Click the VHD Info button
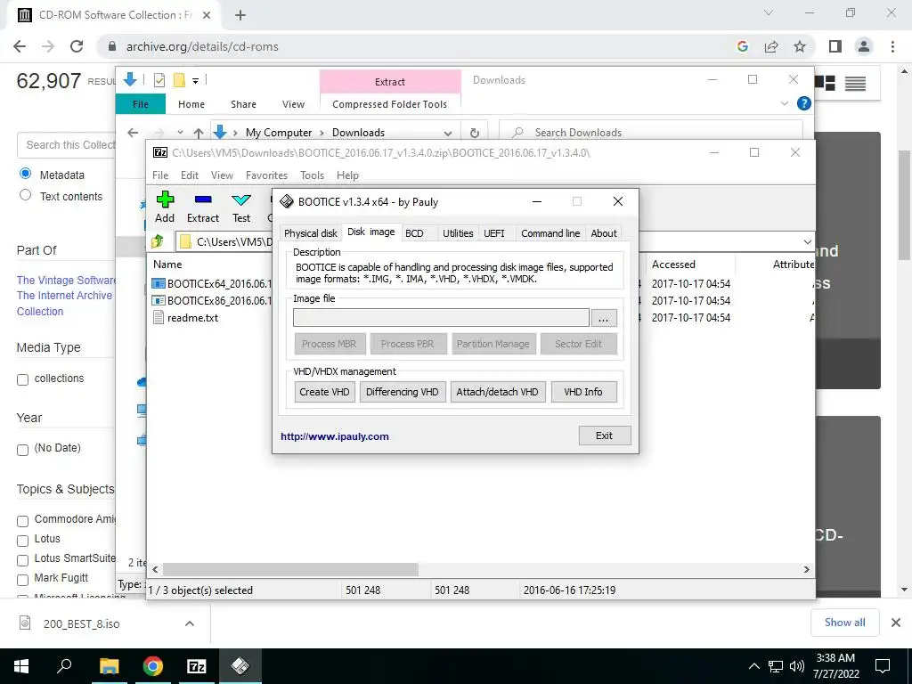 coord(583,392)
